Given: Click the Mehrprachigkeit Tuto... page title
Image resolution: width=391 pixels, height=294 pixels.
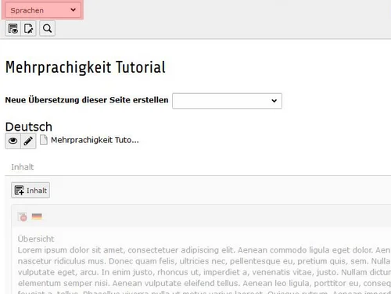Looking at the screenshot, I should (x=95, y=140).
